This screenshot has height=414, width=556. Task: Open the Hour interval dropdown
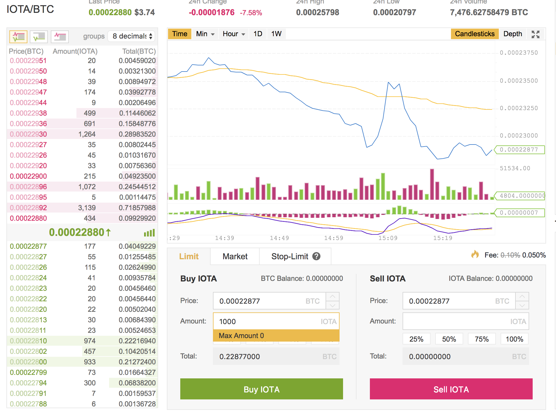tap(234, 34)
